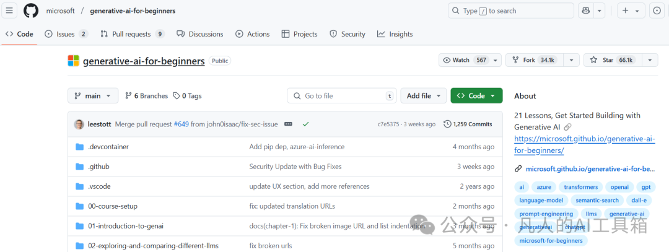Open the main branch selector
669x252 pixels.
click(92, 96)
